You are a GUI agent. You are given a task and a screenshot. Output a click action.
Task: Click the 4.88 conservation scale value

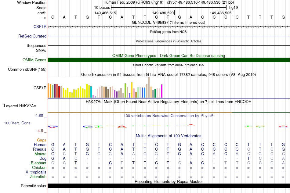tap(39, 116)
